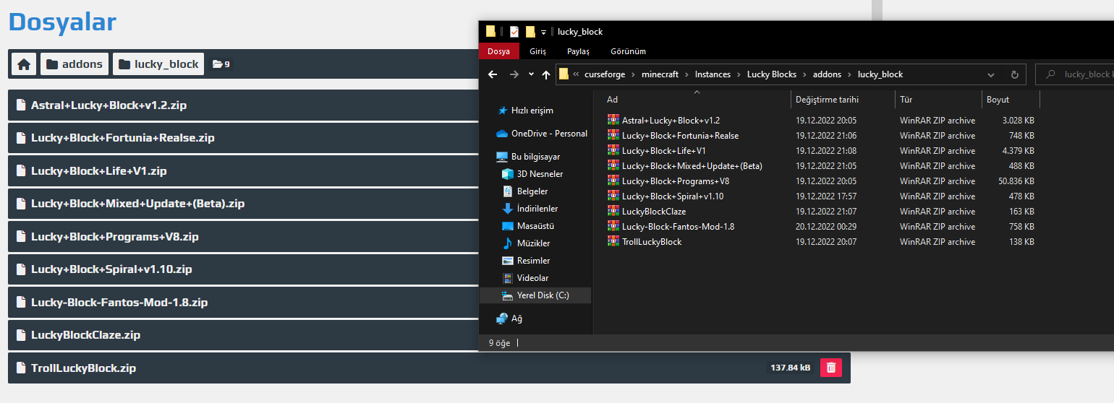Open Masaüstü in the sidebar

[x=528, y=226]
